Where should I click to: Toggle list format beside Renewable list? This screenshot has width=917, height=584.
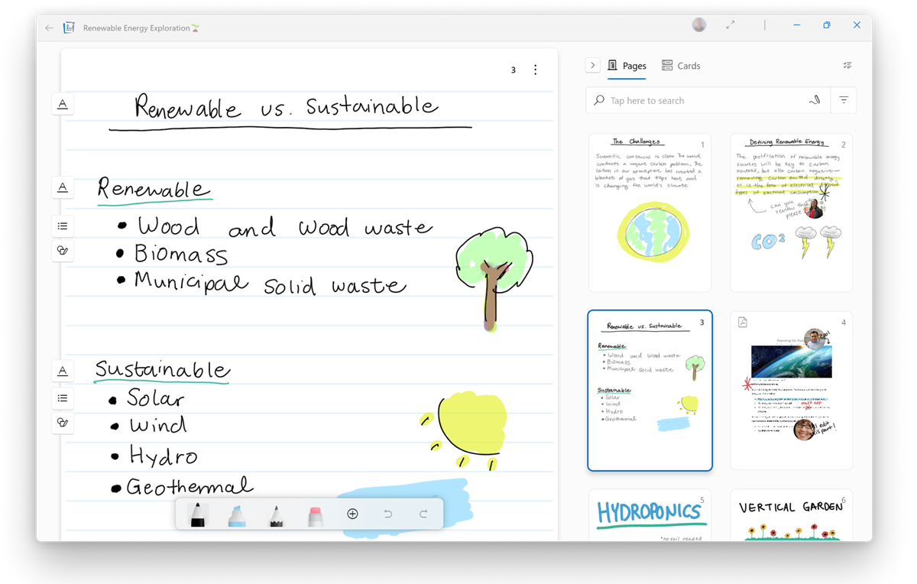point(63,226)
